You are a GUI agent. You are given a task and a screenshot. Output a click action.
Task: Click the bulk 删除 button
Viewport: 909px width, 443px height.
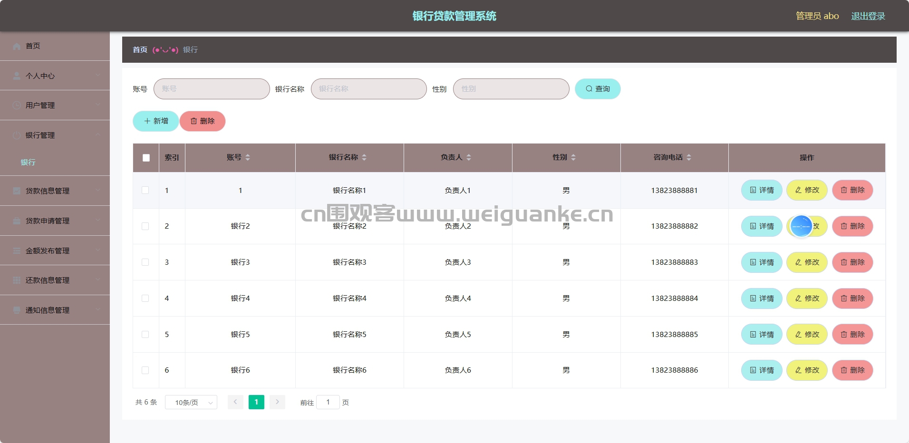pos(203,121)
